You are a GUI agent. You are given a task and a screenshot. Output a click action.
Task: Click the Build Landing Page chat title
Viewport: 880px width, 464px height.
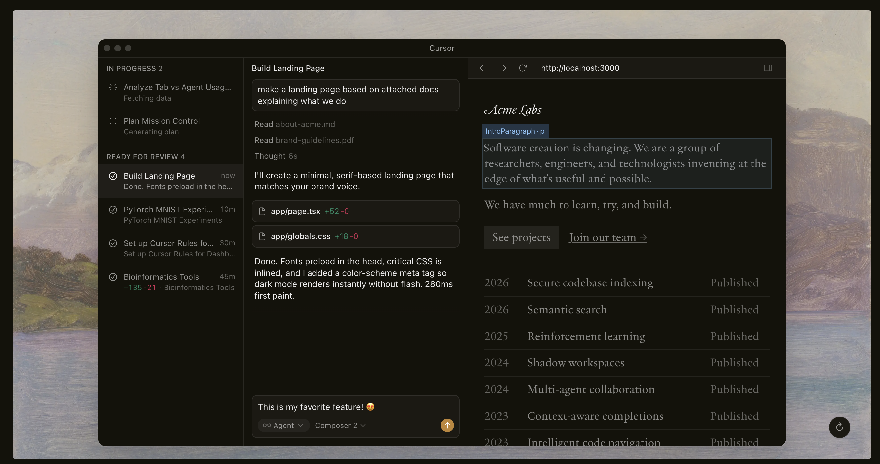288,68
